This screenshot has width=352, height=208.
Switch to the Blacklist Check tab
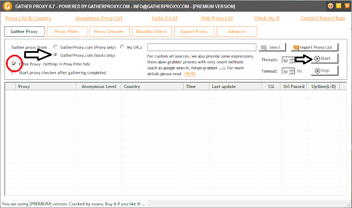click(x=152, y=31)
